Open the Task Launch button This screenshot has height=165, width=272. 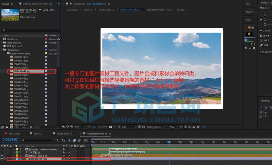coord(266,52)
